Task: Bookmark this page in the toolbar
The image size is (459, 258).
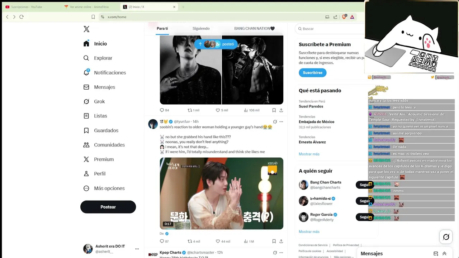Action: (93, 17)
